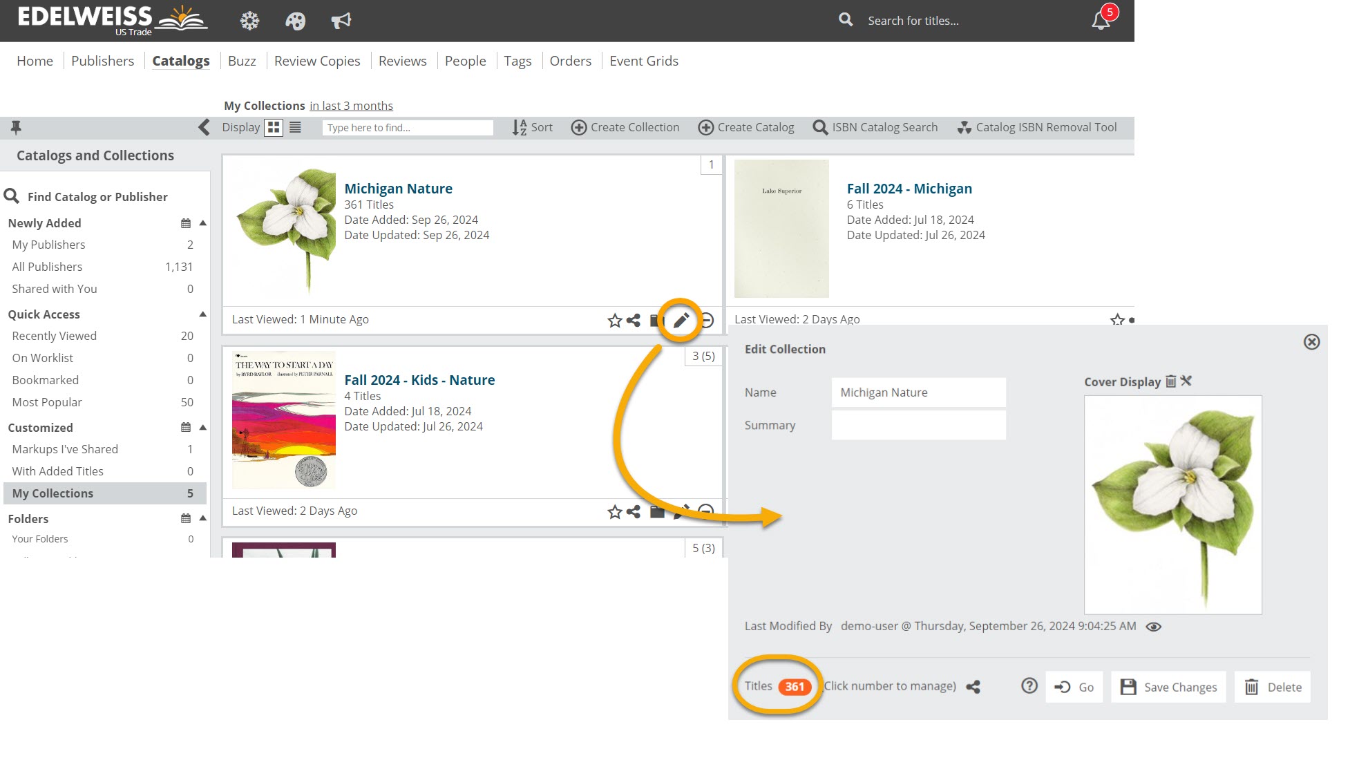
Task: Share Fall 2024 - Kids - Nature collection
Action: [x=634, y=512]
